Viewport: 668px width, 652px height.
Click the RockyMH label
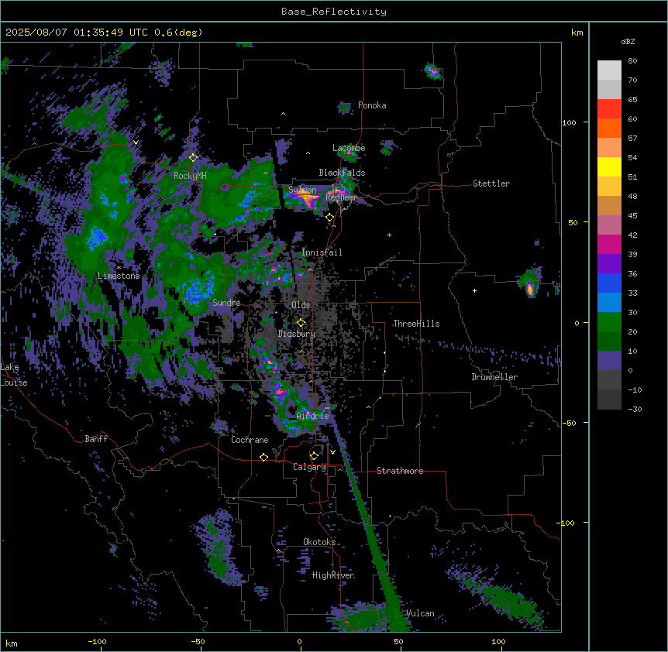(190, 176)
